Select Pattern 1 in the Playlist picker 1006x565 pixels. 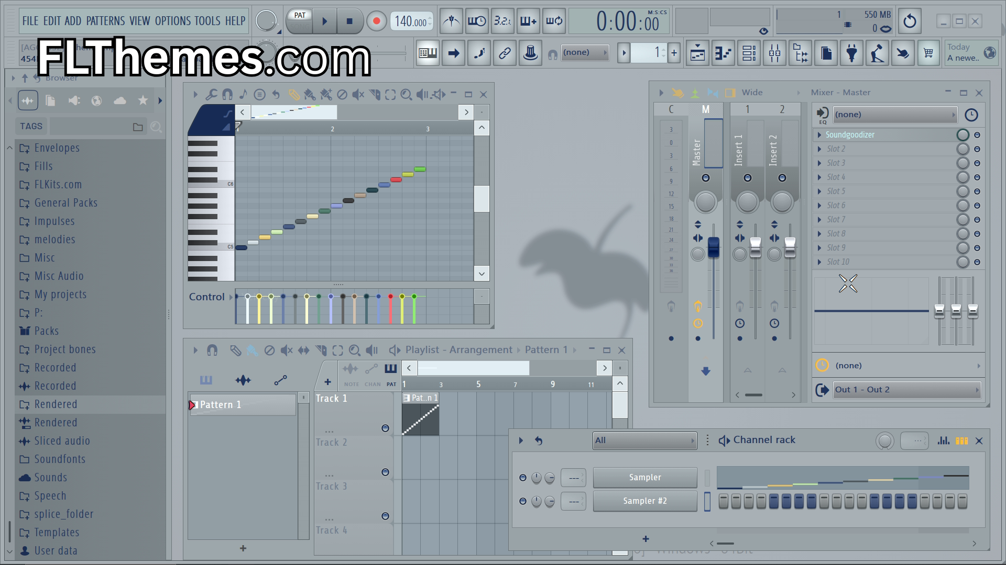[x=243, y=405]
